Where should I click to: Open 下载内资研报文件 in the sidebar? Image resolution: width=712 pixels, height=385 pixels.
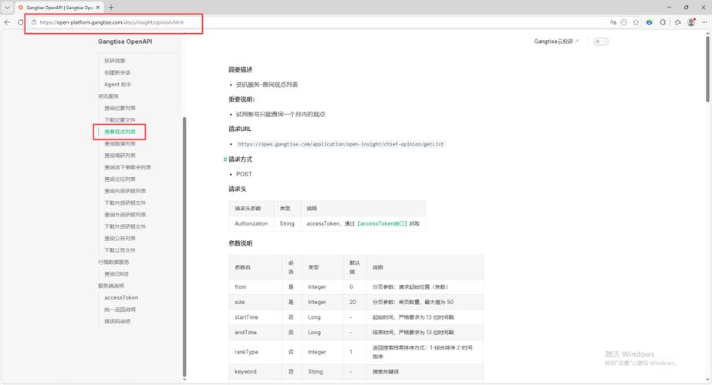click(125, 203)
